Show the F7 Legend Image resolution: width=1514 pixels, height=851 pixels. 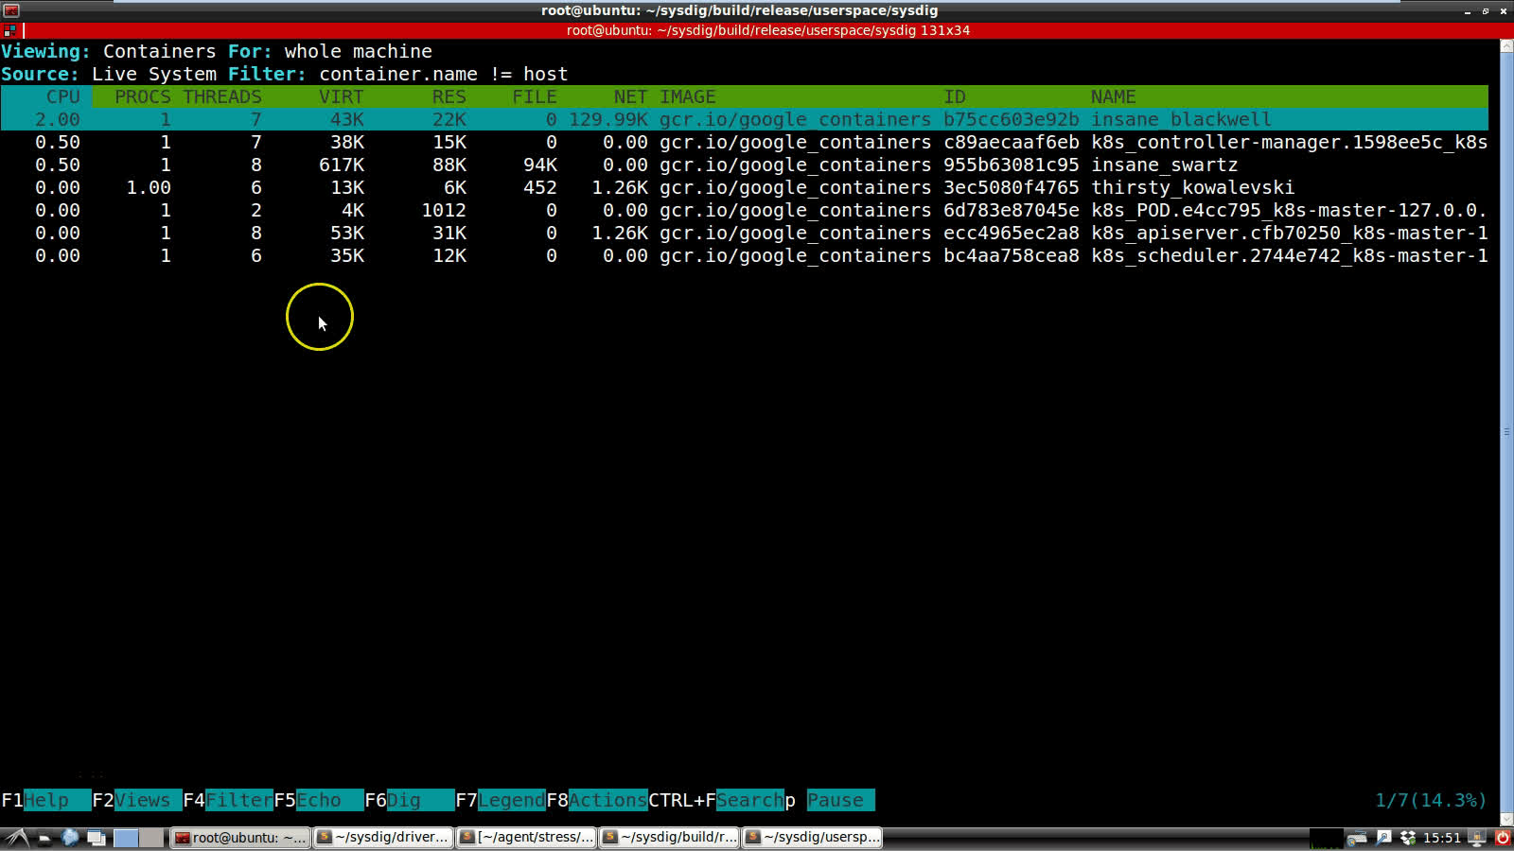click(501, 801)
